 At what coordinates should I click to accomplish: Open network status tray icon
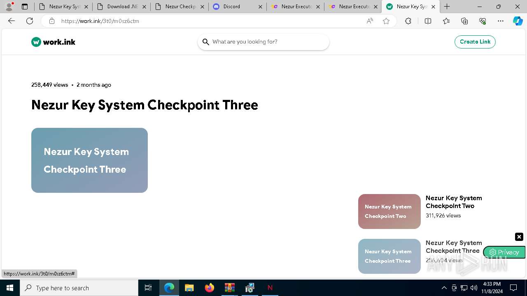tap(464, 288)
